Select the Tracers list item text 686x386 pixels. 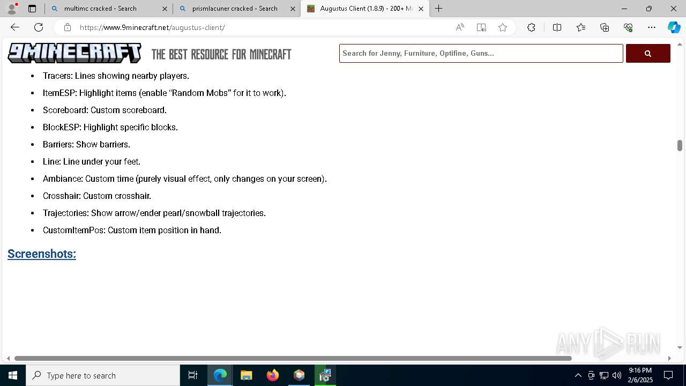[x=116, y=76]
